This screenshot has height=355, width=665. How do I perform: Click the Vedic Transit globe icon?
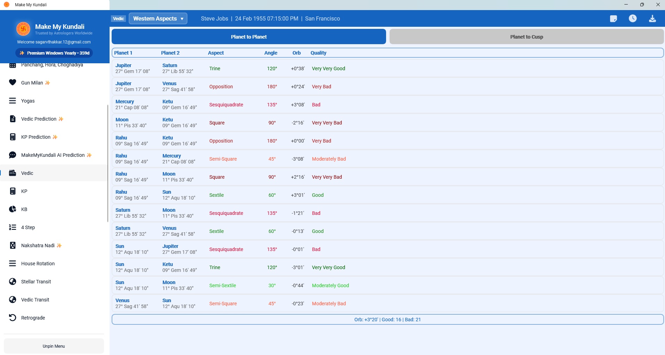pos(13,300)
